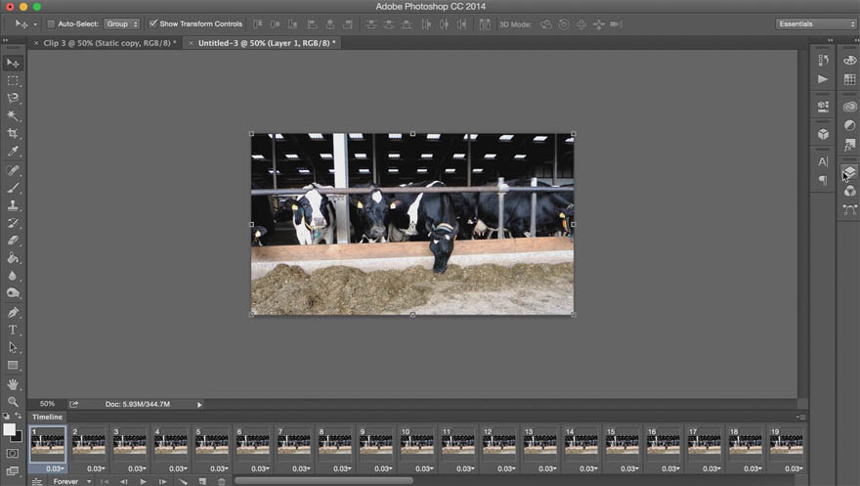Screen dimensions: 860x486
Task: Toggle Quick Mask mode
Action: 13,453
